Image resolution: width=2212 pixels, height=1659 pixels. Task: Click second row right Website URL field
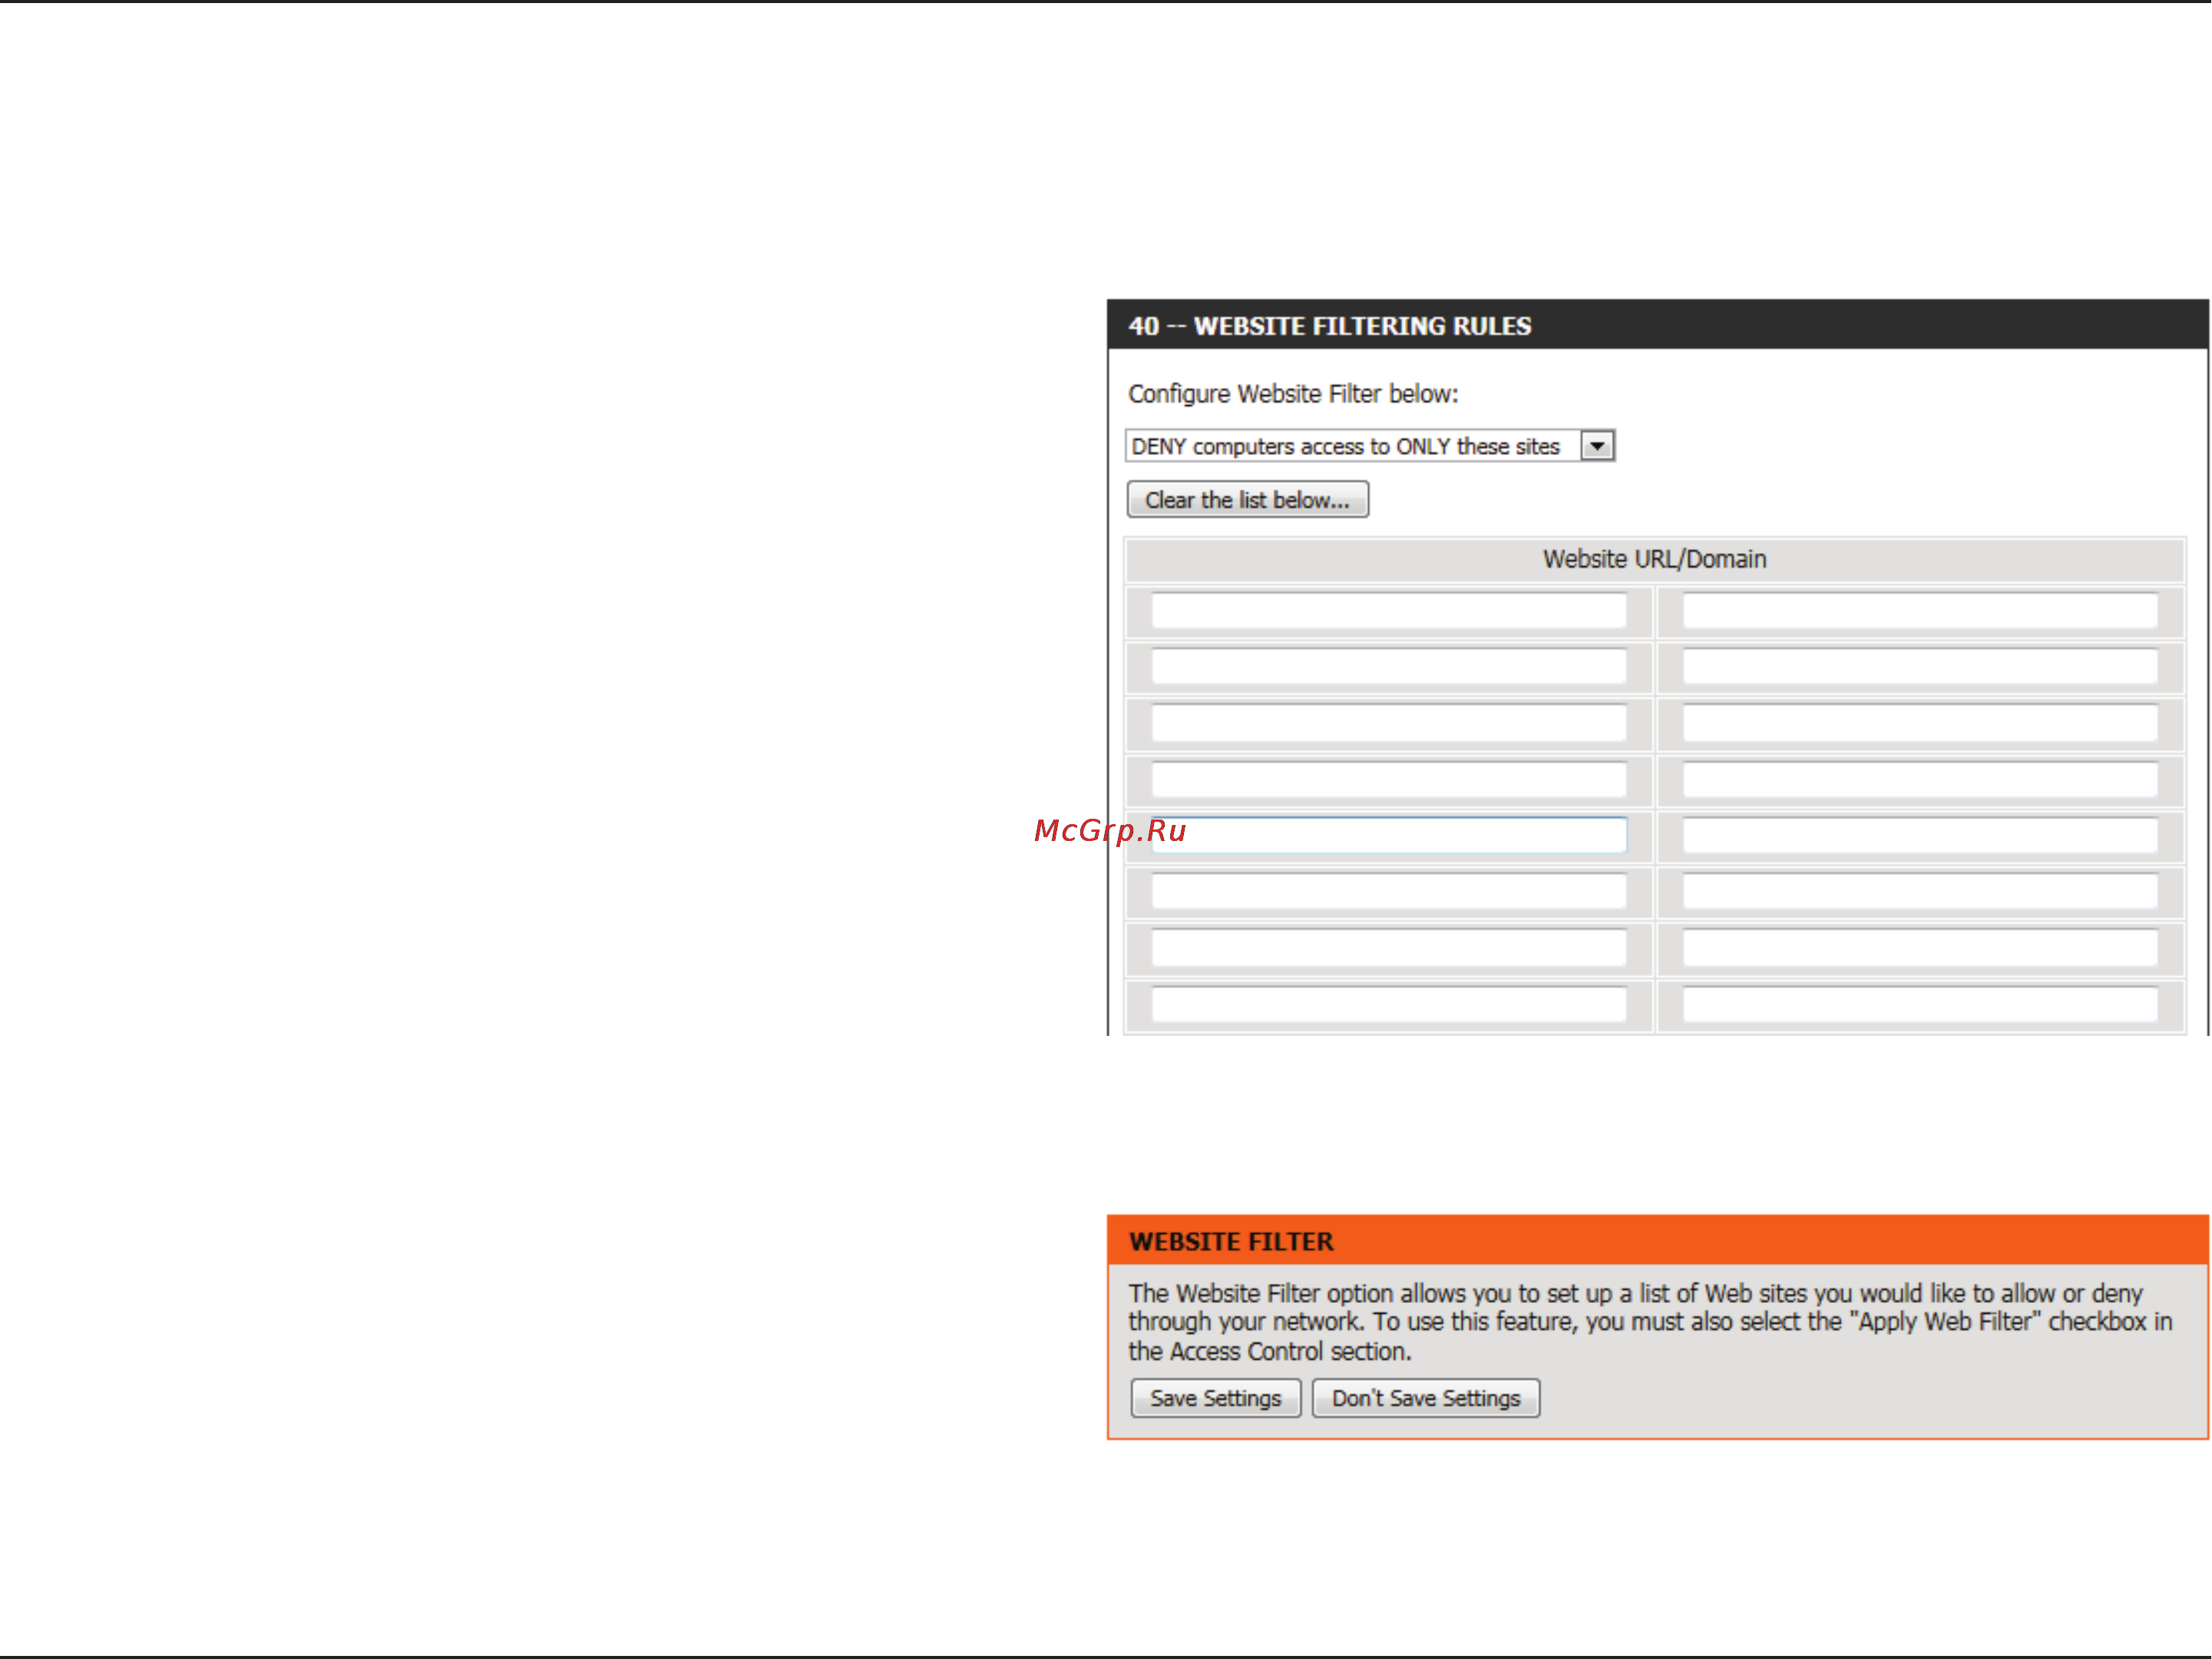tap(1920, 667)
